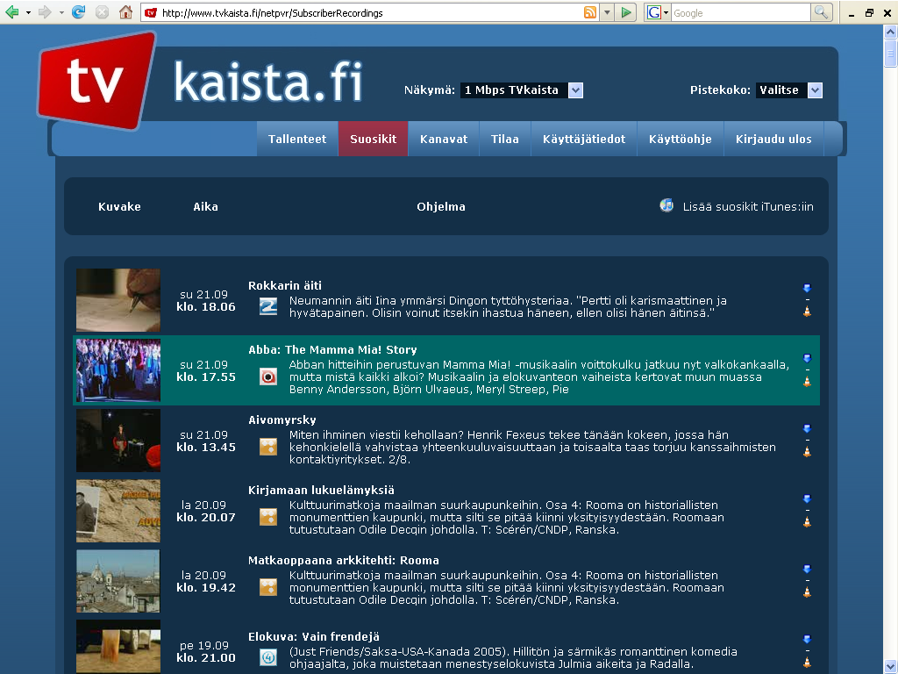Open the Kanavat tab
The width and height of the screenshot is (898, 674).
coord(444,139)
